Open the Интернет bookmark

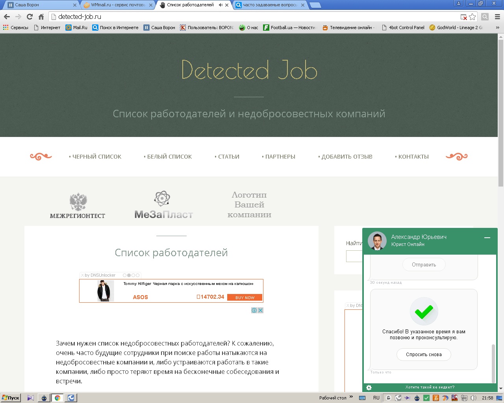coord(47,28)
